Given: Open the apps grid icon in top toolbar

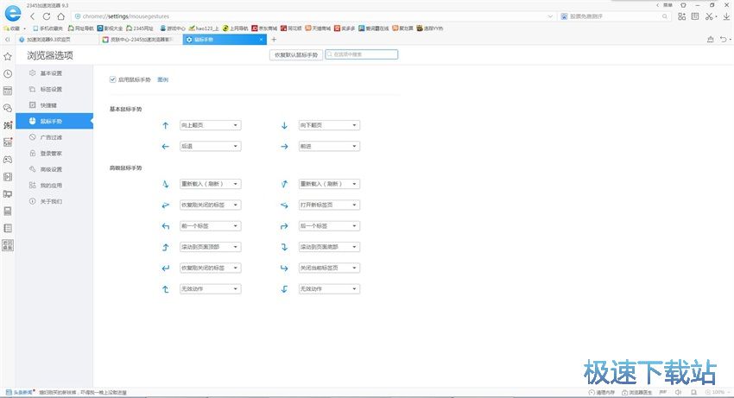Looking at the screenshot, I should click(x=681, y=16).
